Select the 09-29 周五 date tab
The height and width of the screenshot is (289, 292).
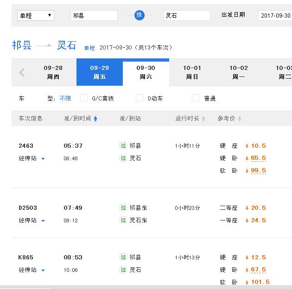100,72
